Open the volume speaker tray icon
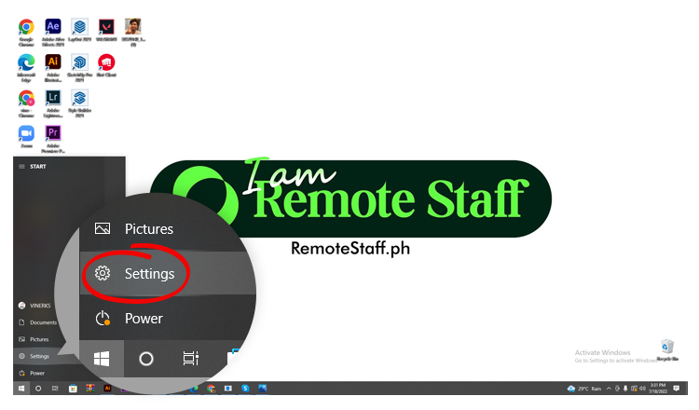The height and width of the screenshot is (410, 699). [642, 389]
